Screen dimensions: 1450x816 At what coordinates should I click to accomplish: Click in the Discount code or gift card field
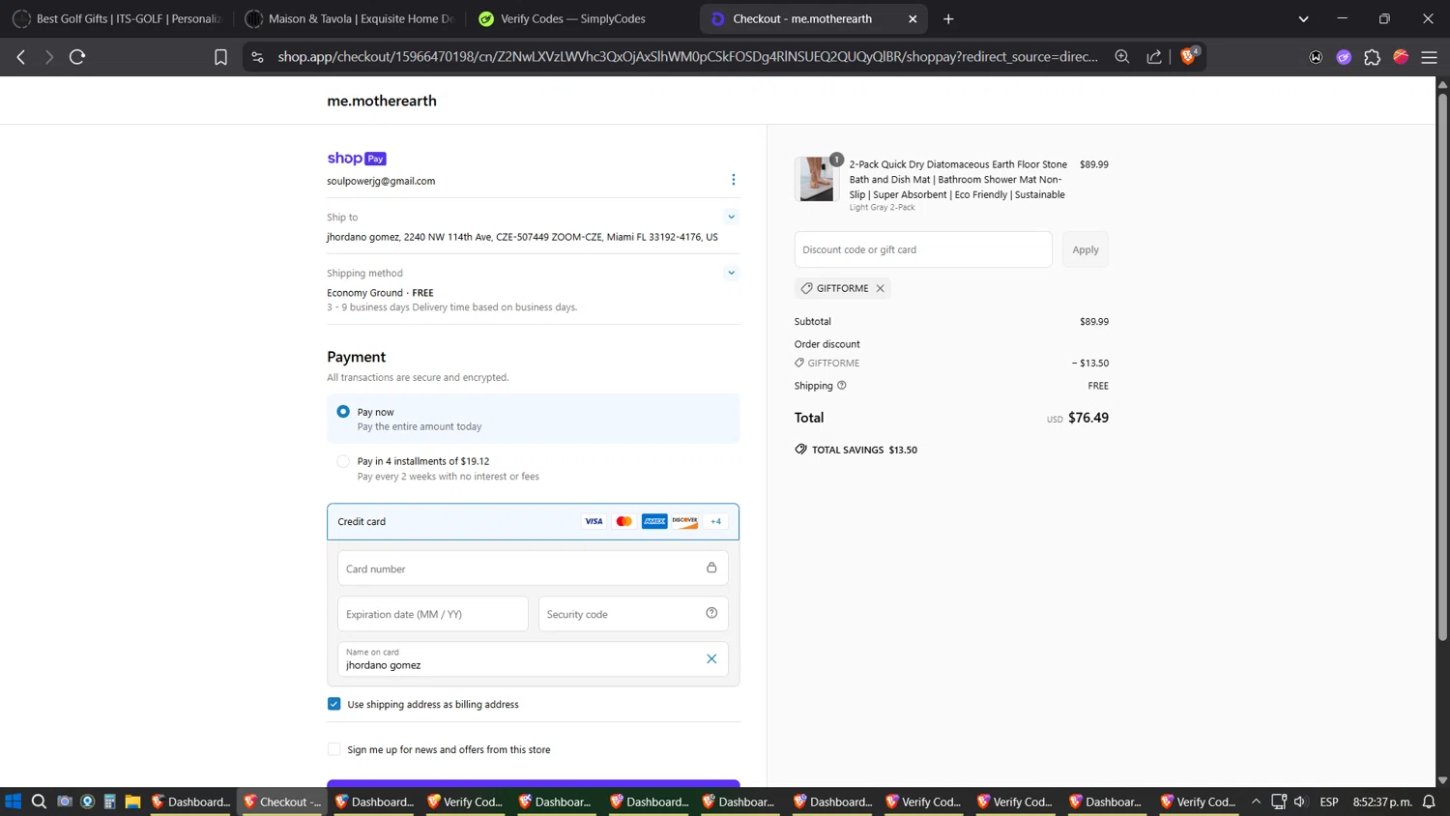click(923, 249)
